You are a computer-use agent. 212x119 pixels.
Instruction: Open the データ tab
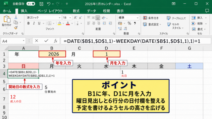click(x=91, y=11)
